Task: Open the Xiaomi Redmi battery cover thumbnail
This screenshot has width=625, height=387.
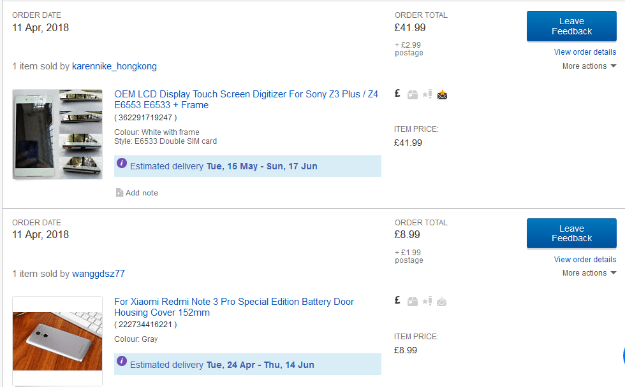Action: tap(57, 341)
